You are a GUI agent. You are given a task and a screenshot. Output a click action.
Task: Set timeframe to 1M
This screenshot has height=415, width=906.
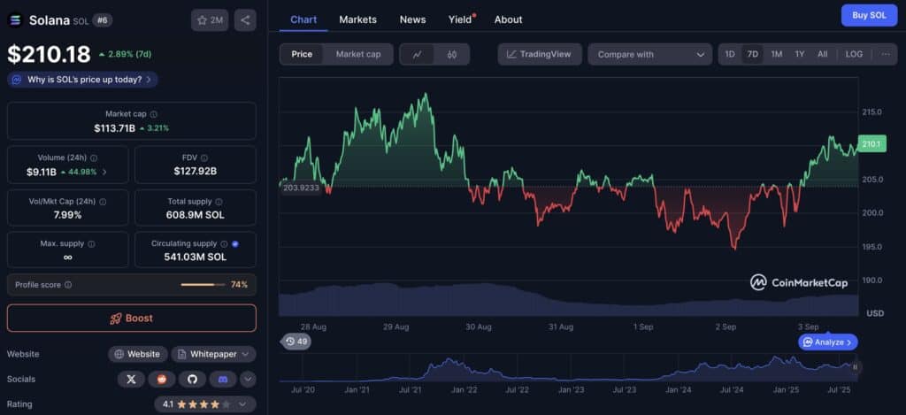pyautogui.click(x=777, y=54)
